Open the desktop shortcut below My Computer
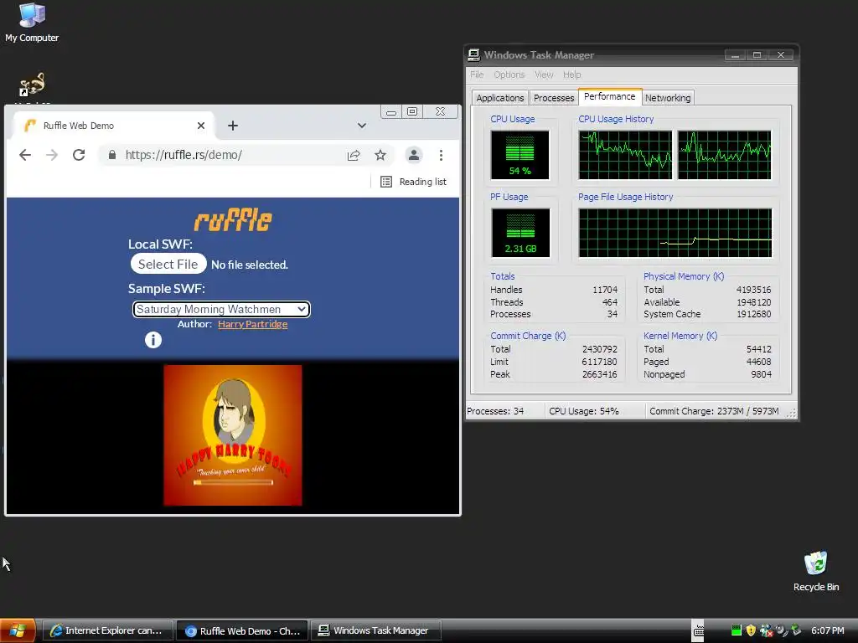The image size is (858, 643). 33,86
